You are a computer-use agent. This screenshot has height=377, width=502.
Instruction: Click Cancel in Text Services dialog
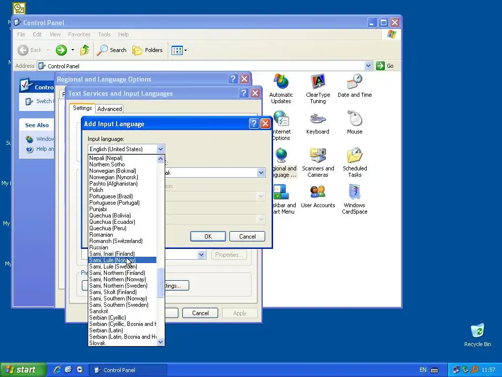point(200,313)
